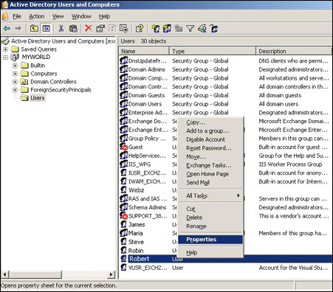Open the All Tasks submenu
The width and height of the screenshot is (333, 292).
tap(210, 195)
